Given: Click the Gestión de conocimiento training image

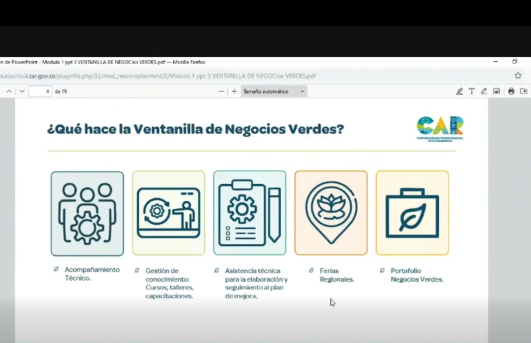Looking at the screenshot, I should (x=169, y=213).
